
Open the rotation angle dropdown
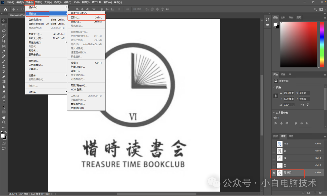[293, 105]
